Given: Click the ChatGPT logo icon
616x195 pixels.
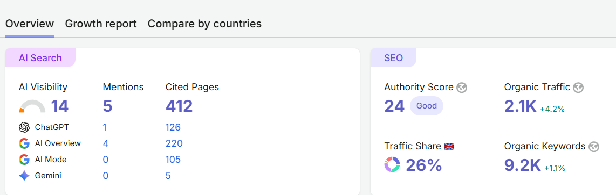Looking at the screenshot, I should coord(24,127).
